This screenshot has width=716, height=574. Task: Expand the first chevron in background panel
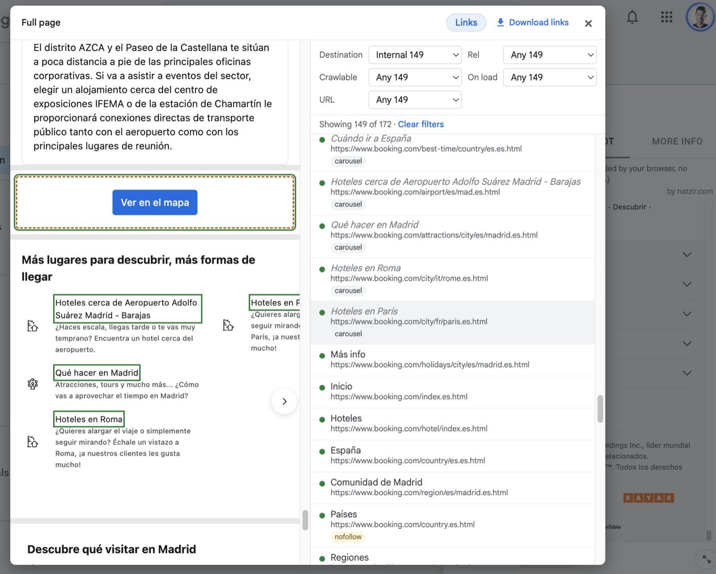(x=687, y=254)
